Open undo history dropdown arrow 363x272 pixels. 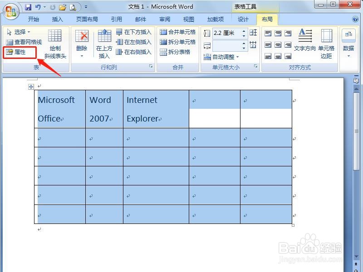point(44,7)
